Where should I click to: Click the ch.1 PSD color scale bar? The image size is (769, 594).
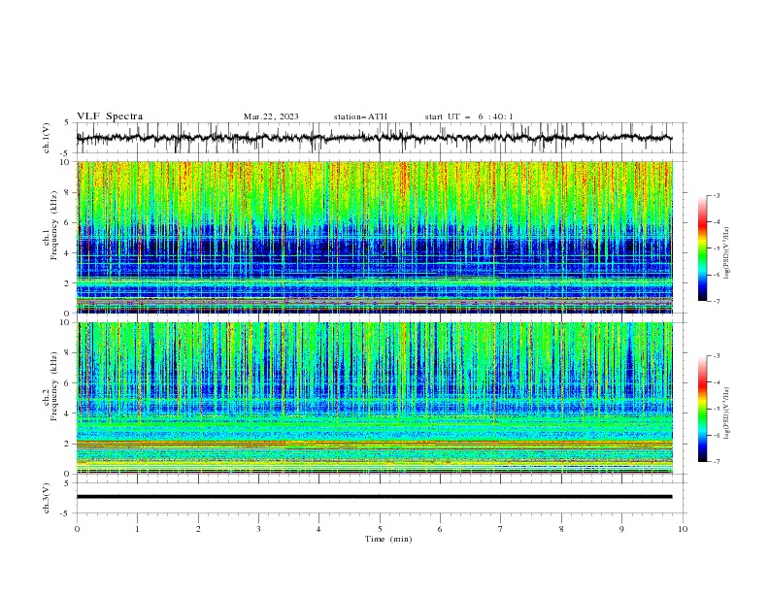[703, 248]
